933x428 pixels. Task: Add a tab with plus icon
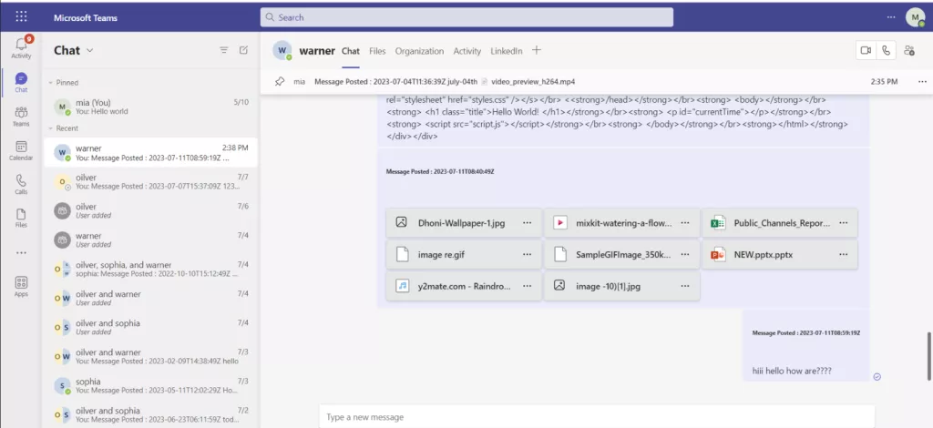click(x=536, y=50)
